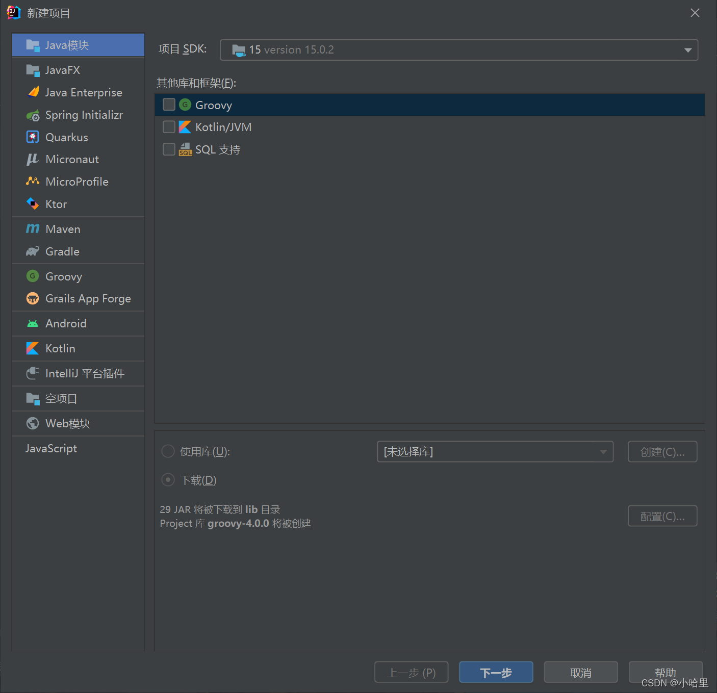Choose Java Enterprise in the list
Viewport: 717px width, 693px height.
pos(78,92)
